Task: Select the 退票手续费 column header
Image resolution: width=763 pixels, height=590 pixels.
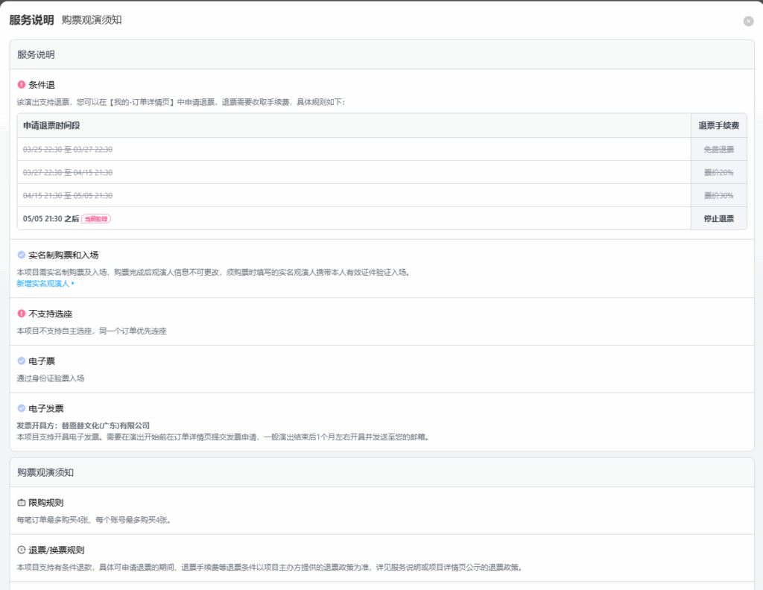Action: click(718, 126)
